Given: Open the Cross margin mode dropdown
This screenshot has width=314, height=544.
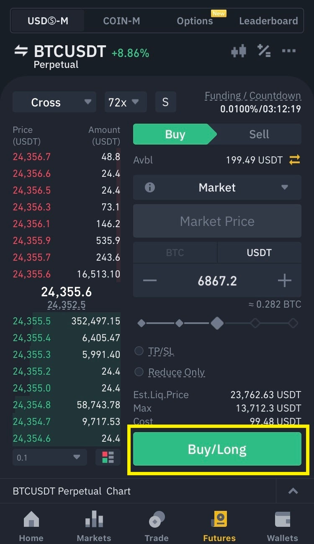Looking at the screenshot, I should [54, 102].
